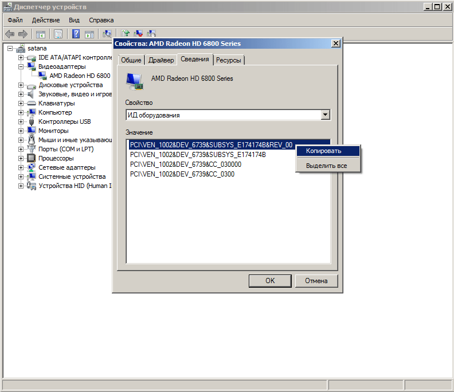This screenshot has height=392, width=454.
Task: Click the Uninstall device toolbar icon
Action: [138, 33]
